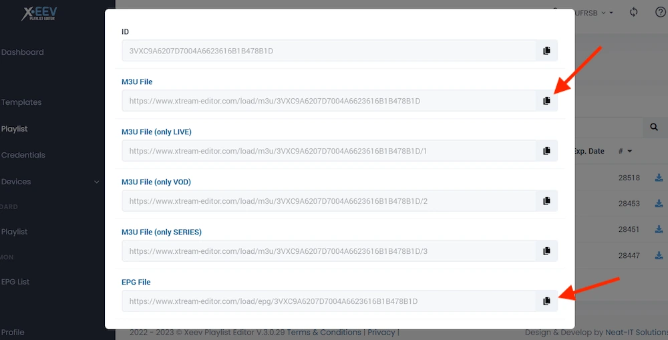Copy the M3U File link

[x=546, y=101]
